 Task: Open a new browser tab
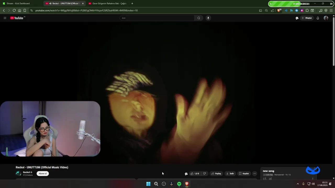coord(132,3)
